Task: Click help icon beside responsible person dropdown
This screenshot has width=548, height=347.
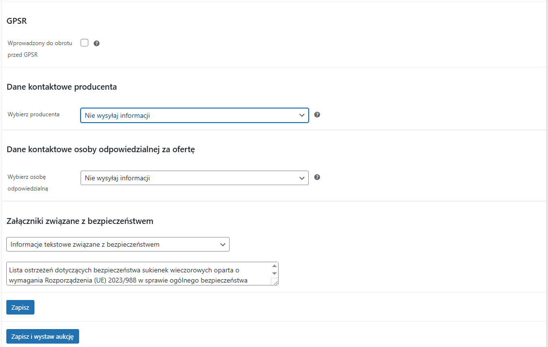Action: (317, 177)
